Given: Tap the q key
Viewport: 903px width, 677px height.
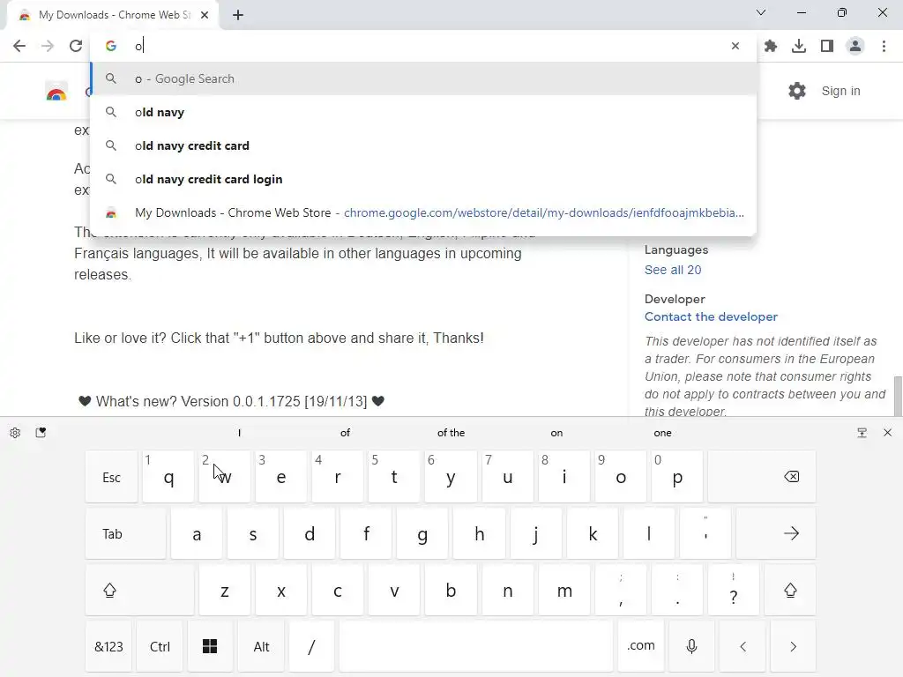Looking at the screenshot, I should 168,477.
